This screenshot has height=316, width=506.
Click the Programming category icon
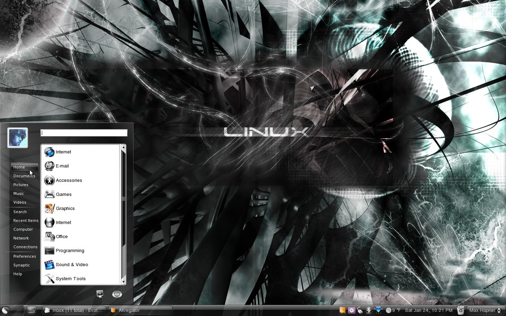click(x=49, y=251)
